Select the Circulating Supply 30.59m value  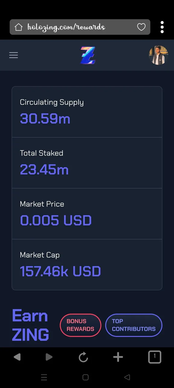[x=45, y=119]
